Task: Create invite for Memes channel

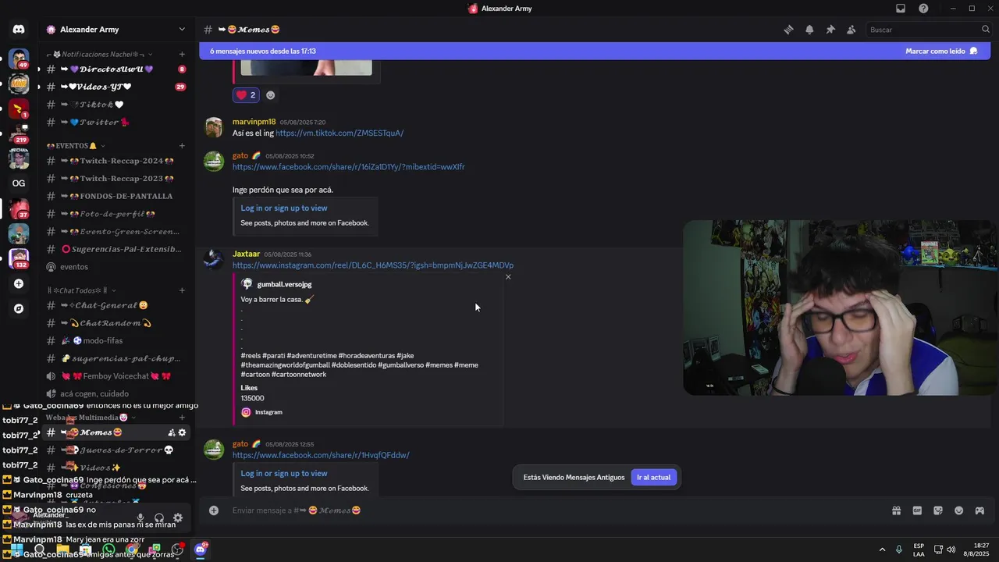Action: 172,432
